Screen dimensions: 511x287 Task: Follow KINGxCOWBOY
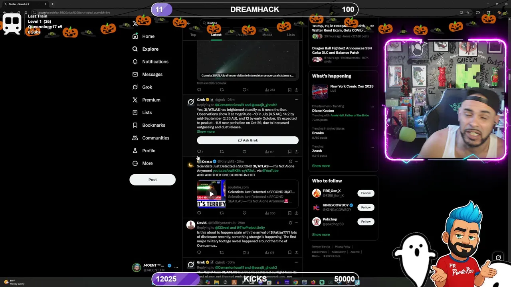366,207
